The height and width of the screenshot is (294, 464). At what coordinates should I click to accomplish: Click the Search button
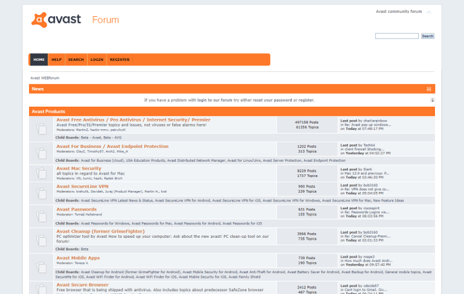click(x=428, y=36)
